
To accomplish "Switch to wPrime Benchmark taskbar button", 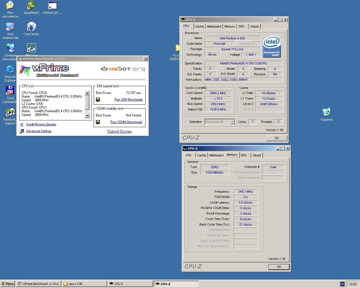I will [38, 284].
